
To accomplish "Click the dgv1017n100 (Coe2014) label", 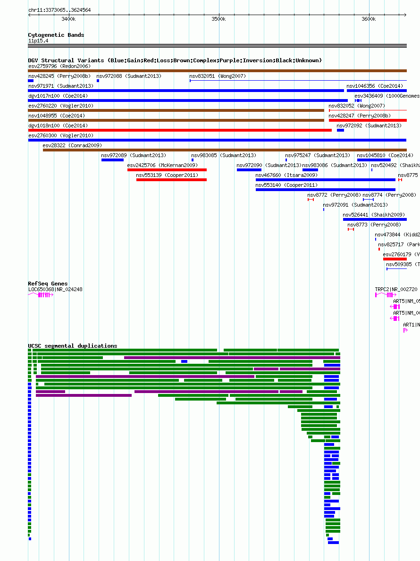I will pos(58,96).
